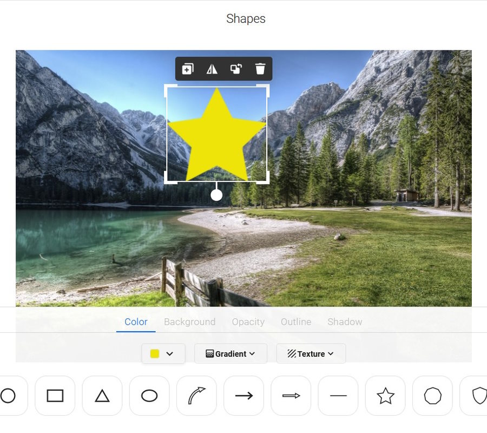Open the yellow color picker dropdown

click(163, 353)
